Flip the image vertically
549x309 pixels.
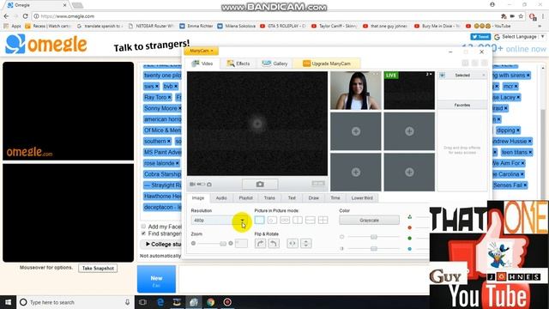[306, 243]
